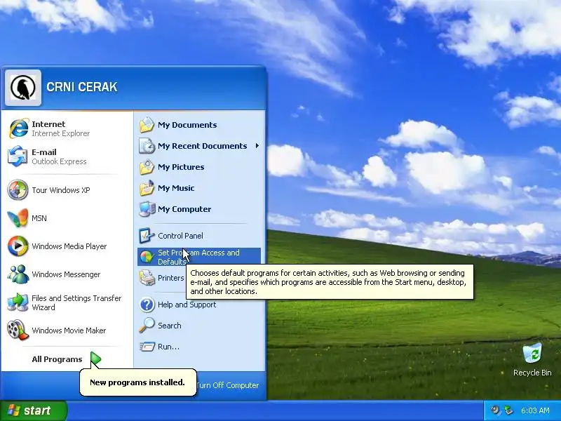This screenshot has height=421, width=561.
Task: Click My Recent Documents icon
Action: pos(147,146)
